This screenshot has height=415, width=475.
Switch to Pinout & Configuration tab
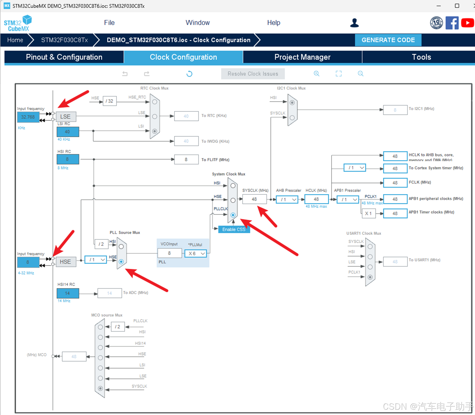[64, 57]
